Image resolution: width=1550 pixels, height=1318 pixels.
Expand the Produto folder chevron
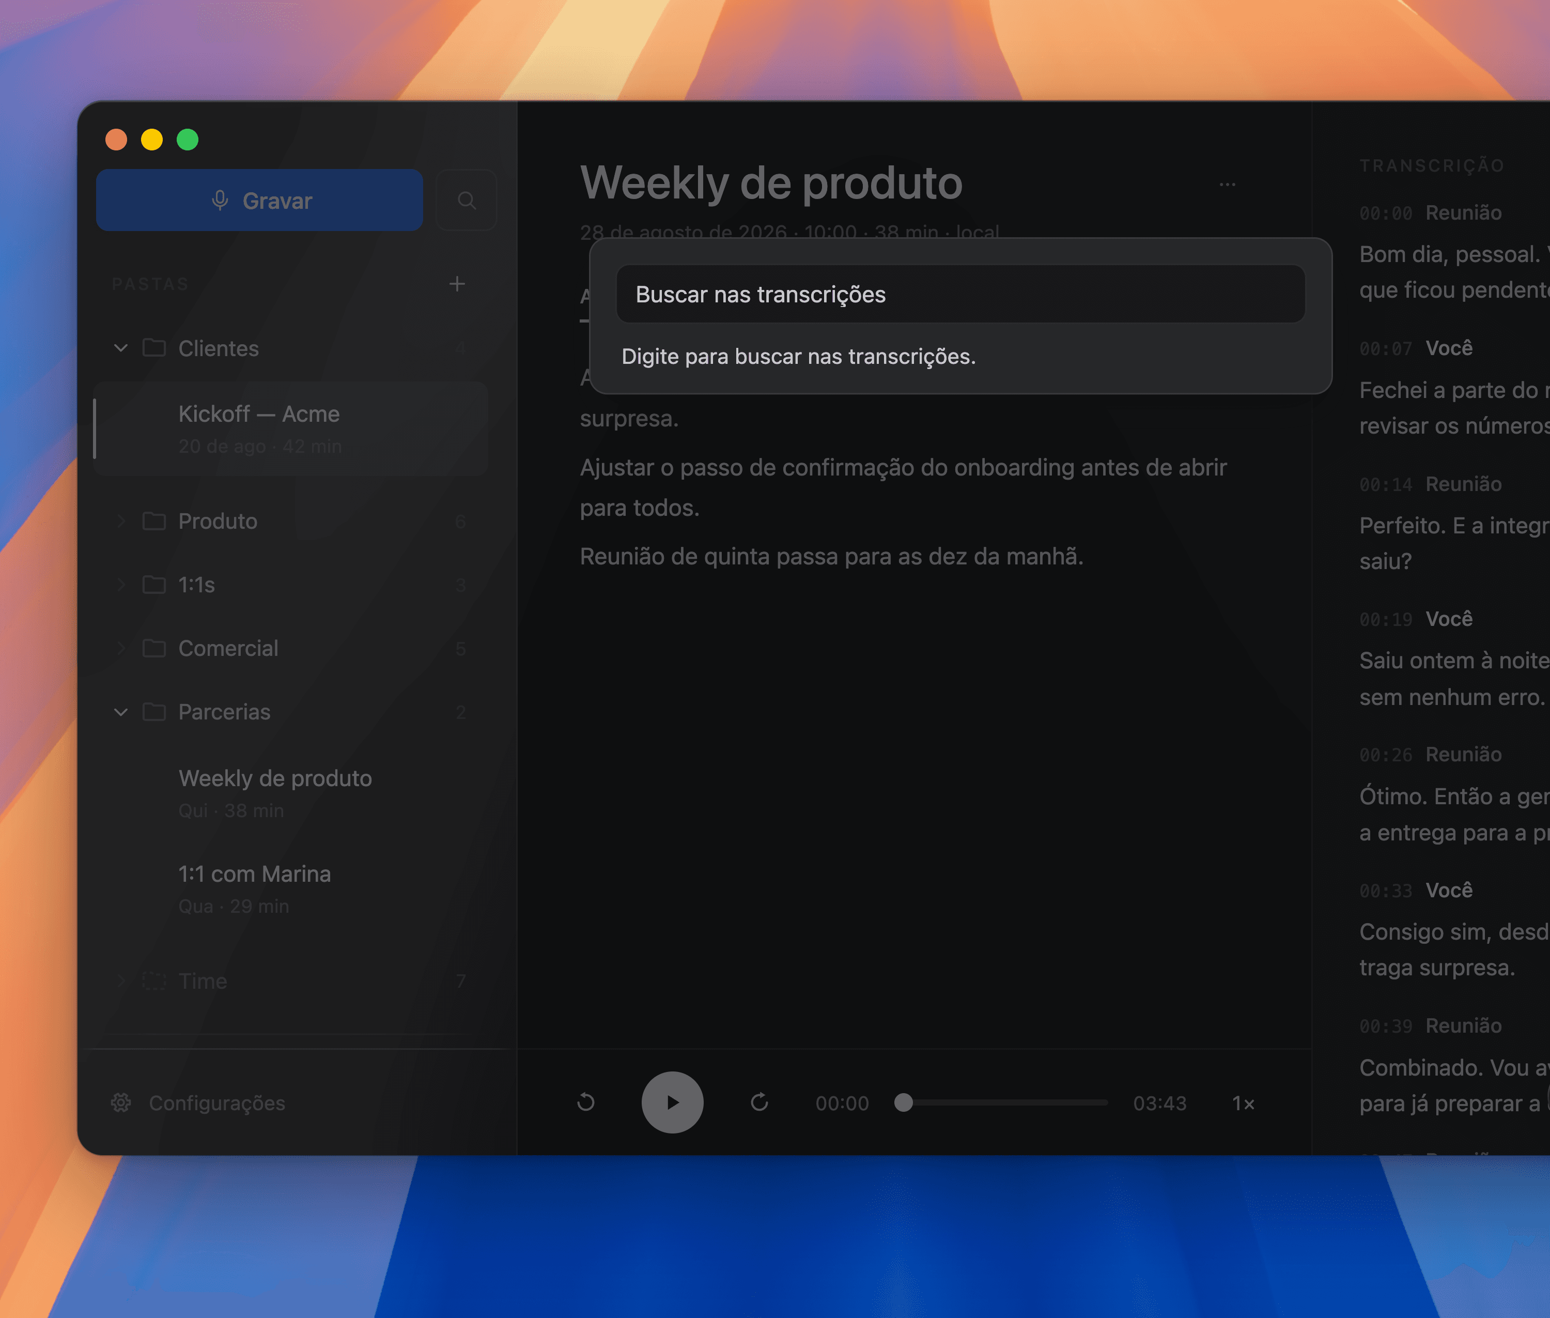121,521
